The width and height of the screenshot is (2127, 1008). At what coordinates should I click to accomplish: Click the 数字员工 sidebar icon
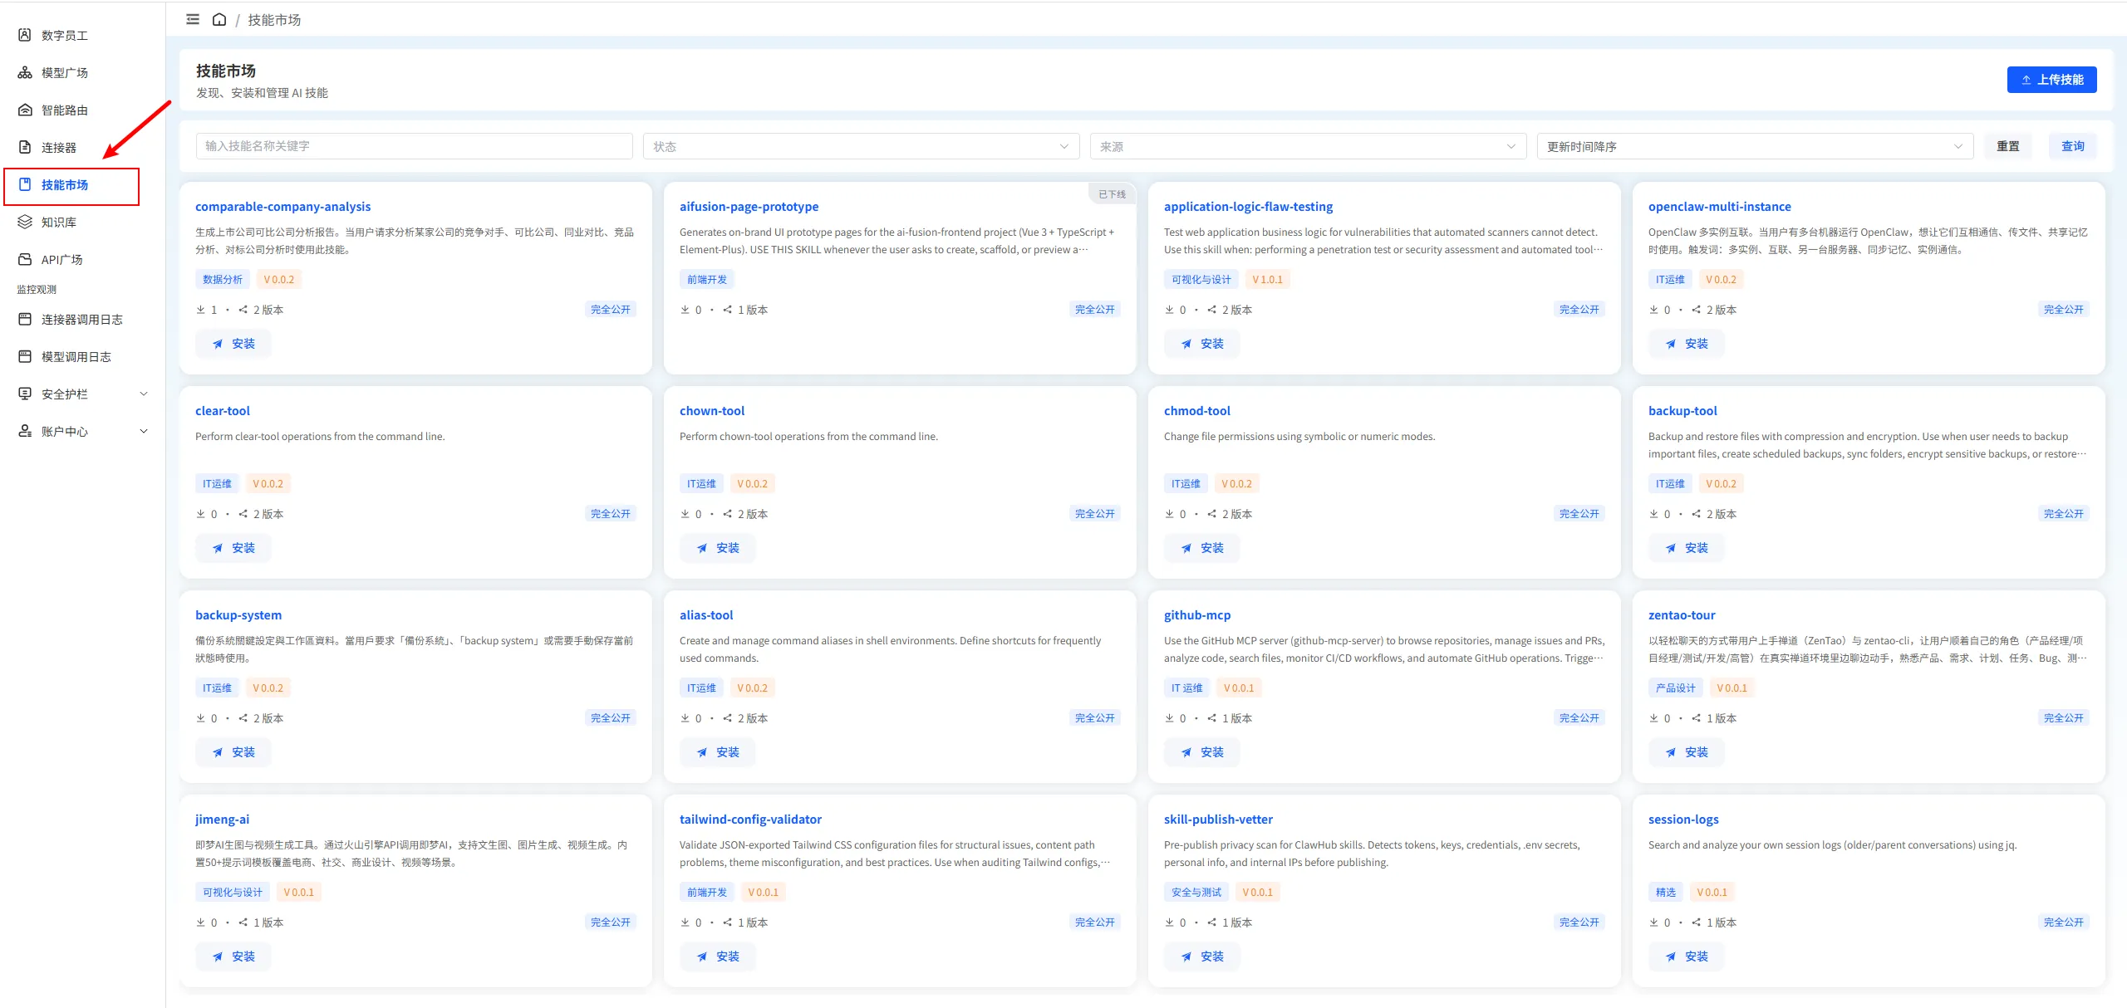25,35
